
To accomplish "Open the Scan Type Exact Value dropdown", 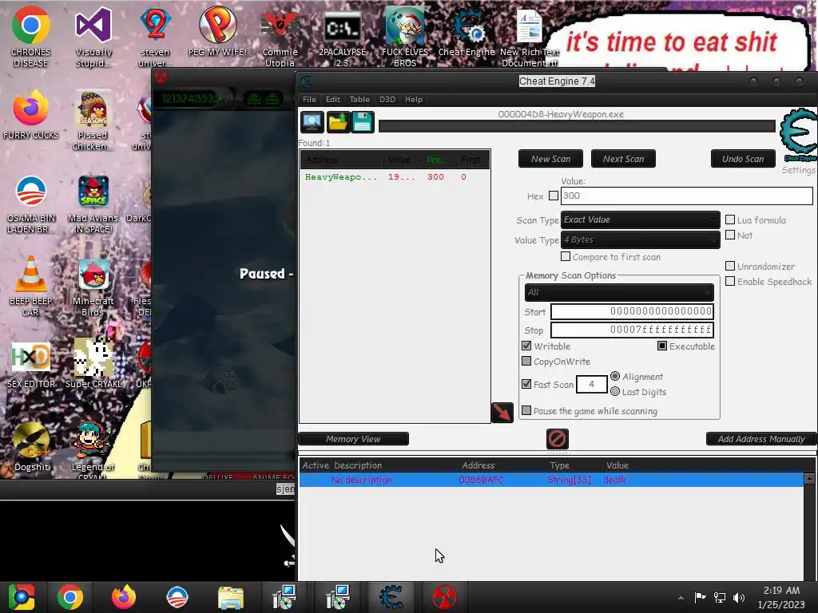I will (x=640, y=219).
